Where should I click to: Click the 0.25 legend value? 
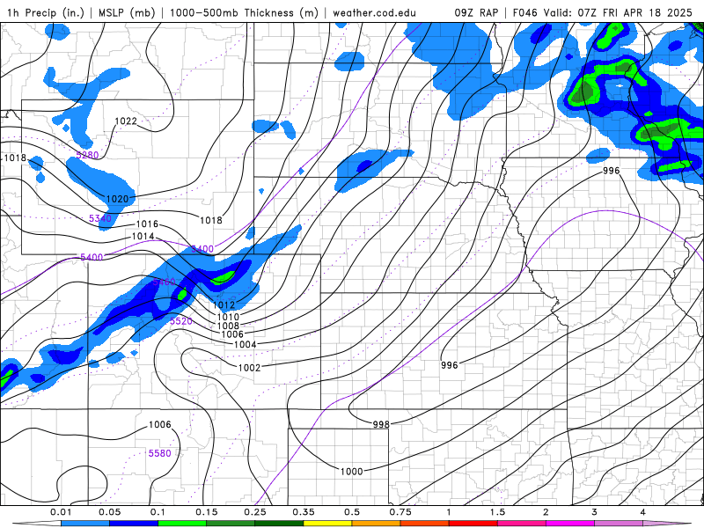coord(255,512)
